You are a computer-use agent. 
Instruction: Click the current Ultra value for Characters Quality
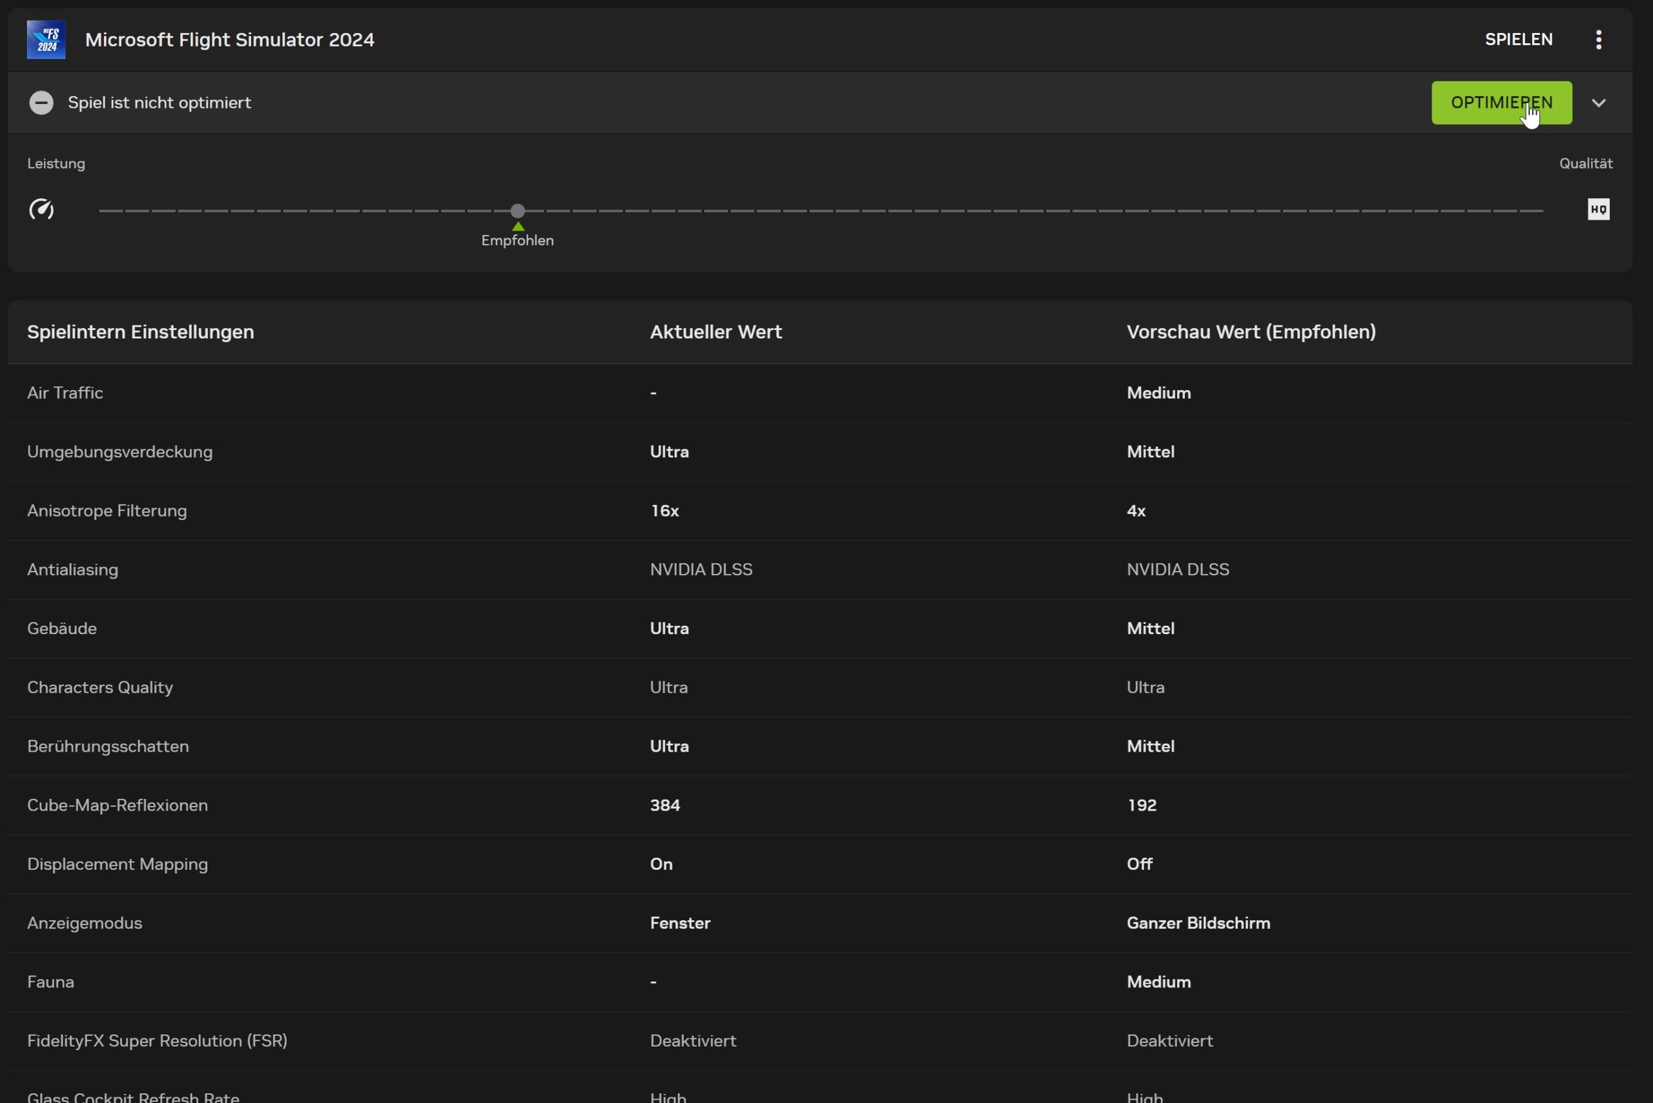(x=668, y=687)
